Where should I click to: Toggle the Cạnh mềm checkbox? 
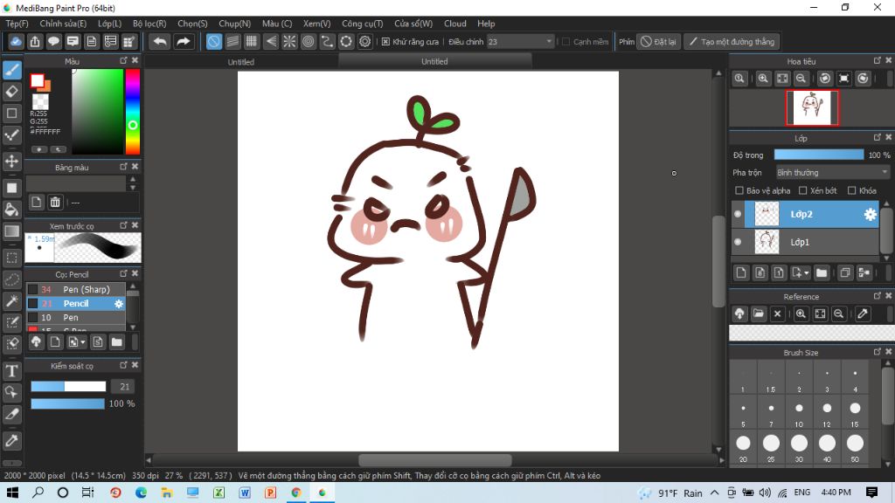[565, 42]
